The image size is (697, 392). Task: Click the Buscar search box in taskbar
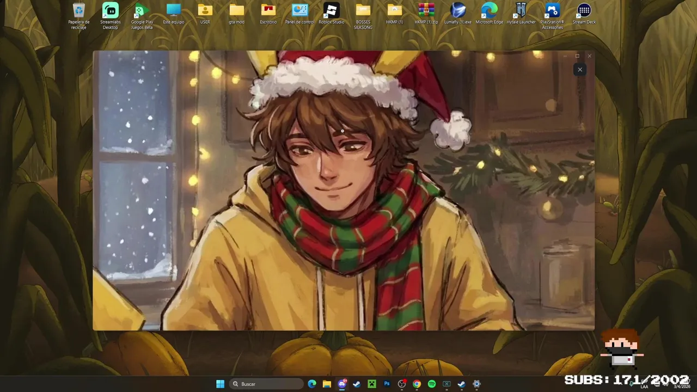tap(266, 384)
